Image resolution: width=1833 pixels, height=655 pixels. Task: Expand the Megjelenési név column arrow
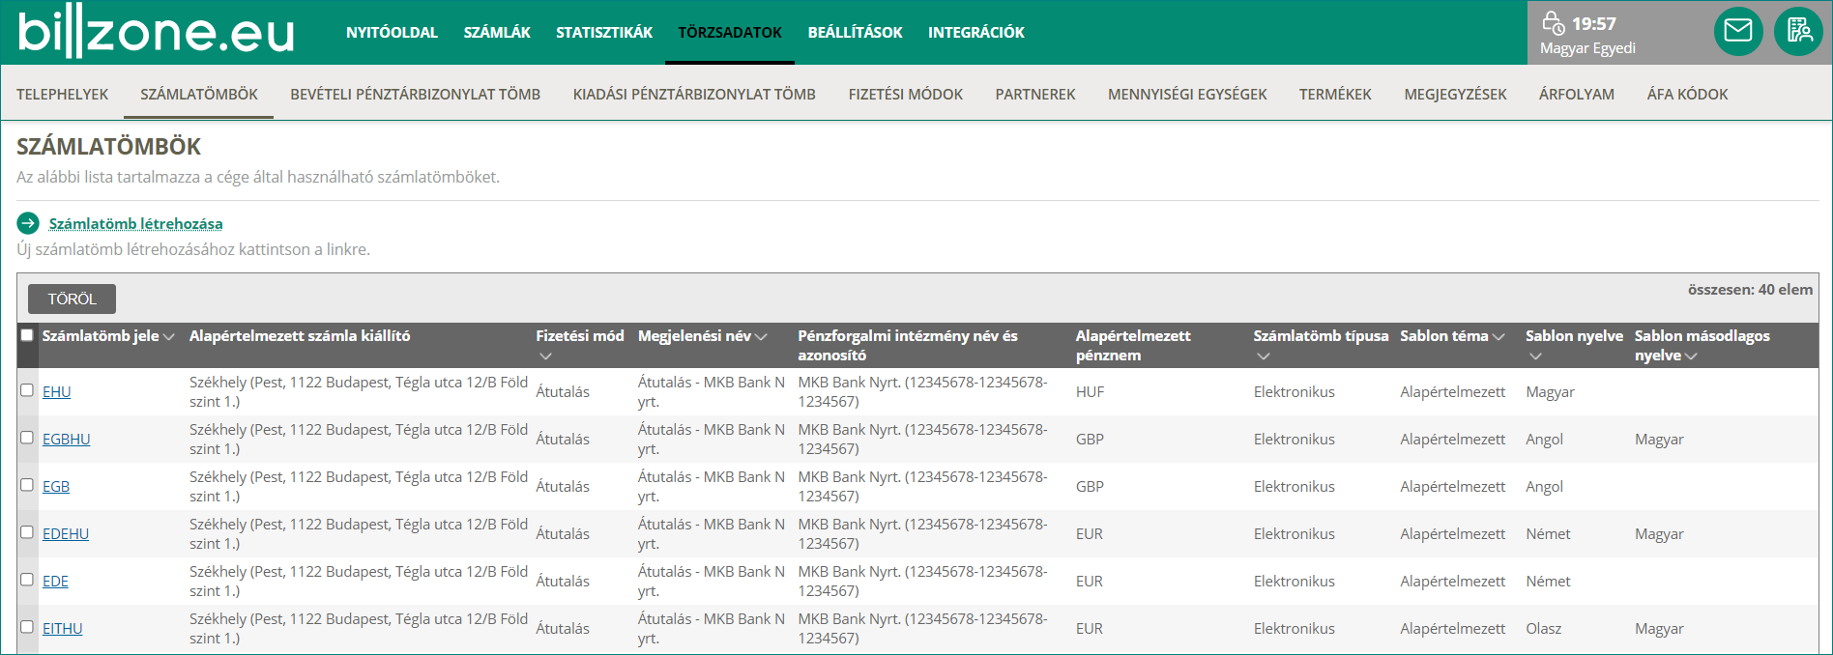tap(761, 337)
